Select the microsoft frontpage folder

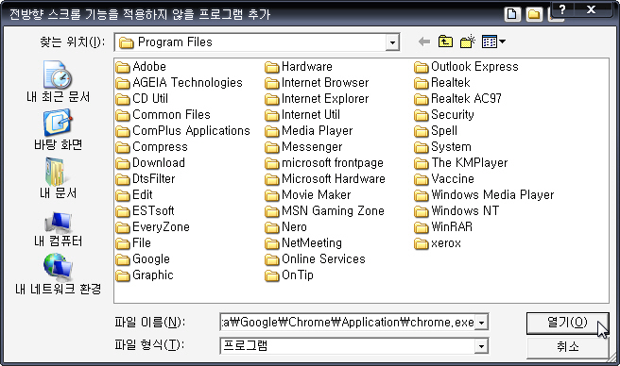(x=324, y=163)
